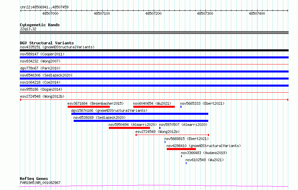Click small blue marker under nsv6102549
The image size is (298, 190).
[186, 163]
